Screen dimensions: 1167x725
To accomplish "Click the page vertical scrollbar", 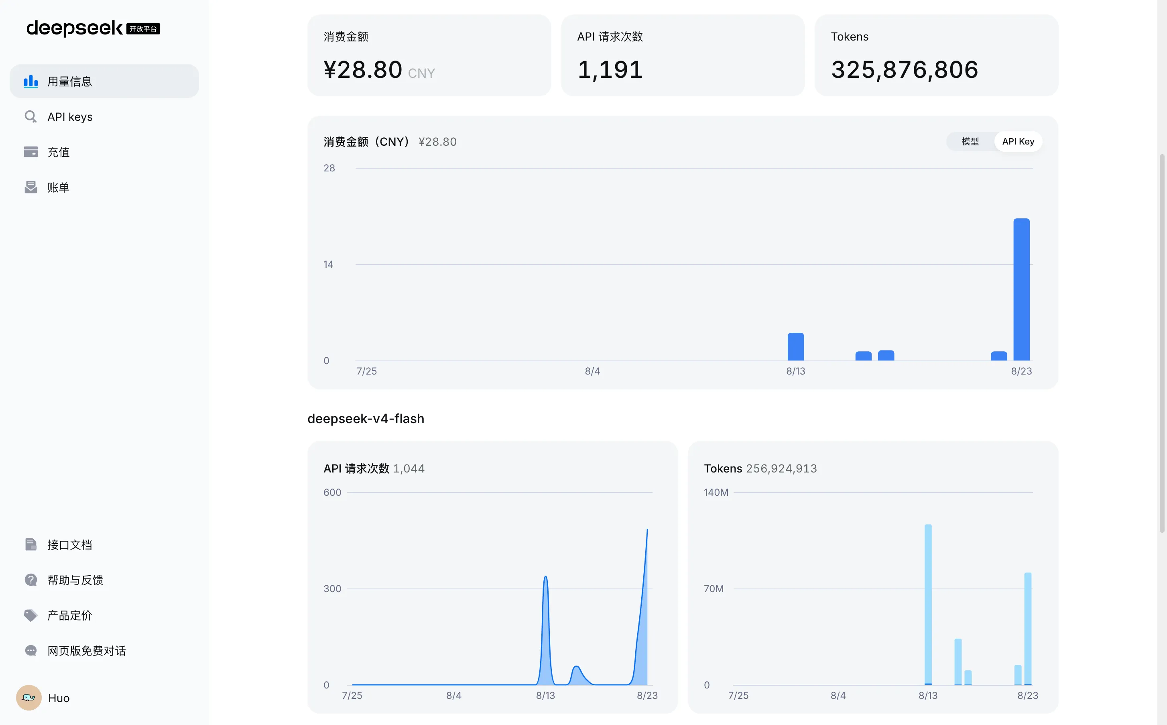I will [x=1162, y=343].
